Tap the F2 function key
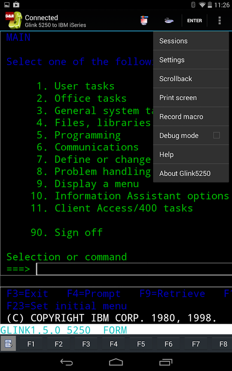Image resolution: width=232 pixels, height=371 pixels. (x=59, y=344)
